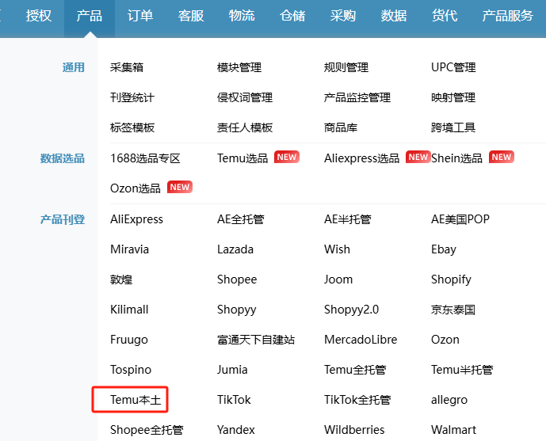Open the 仓储 menu

coord(292,16)
